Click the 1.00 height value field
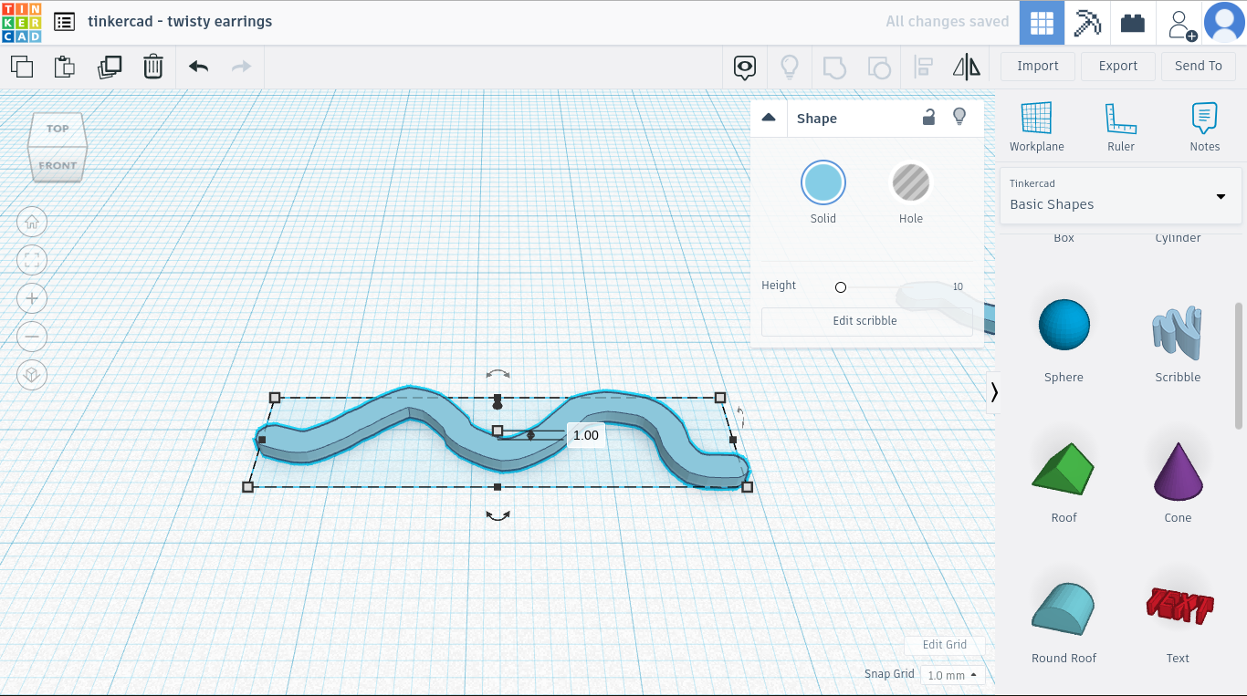 585,435
